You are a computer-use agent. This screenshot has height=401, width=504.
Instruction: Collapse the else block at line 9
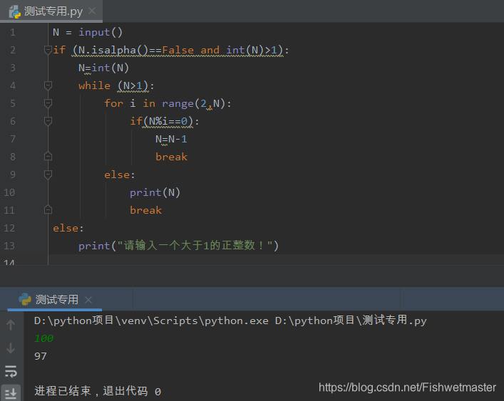(48, 175)
